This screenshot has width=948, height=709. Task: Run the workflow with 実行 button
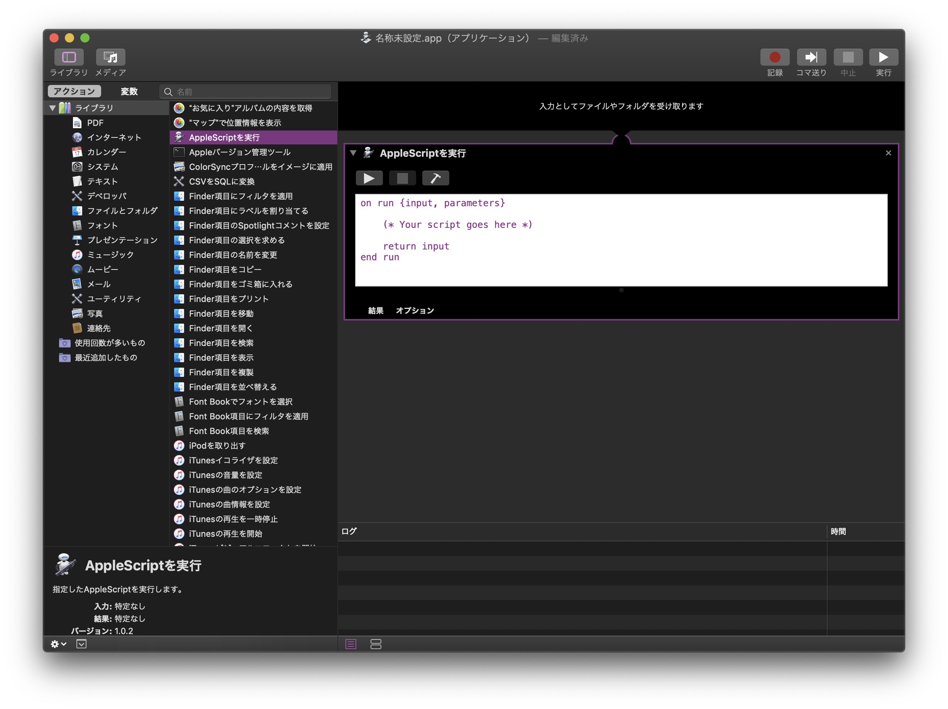883,58
